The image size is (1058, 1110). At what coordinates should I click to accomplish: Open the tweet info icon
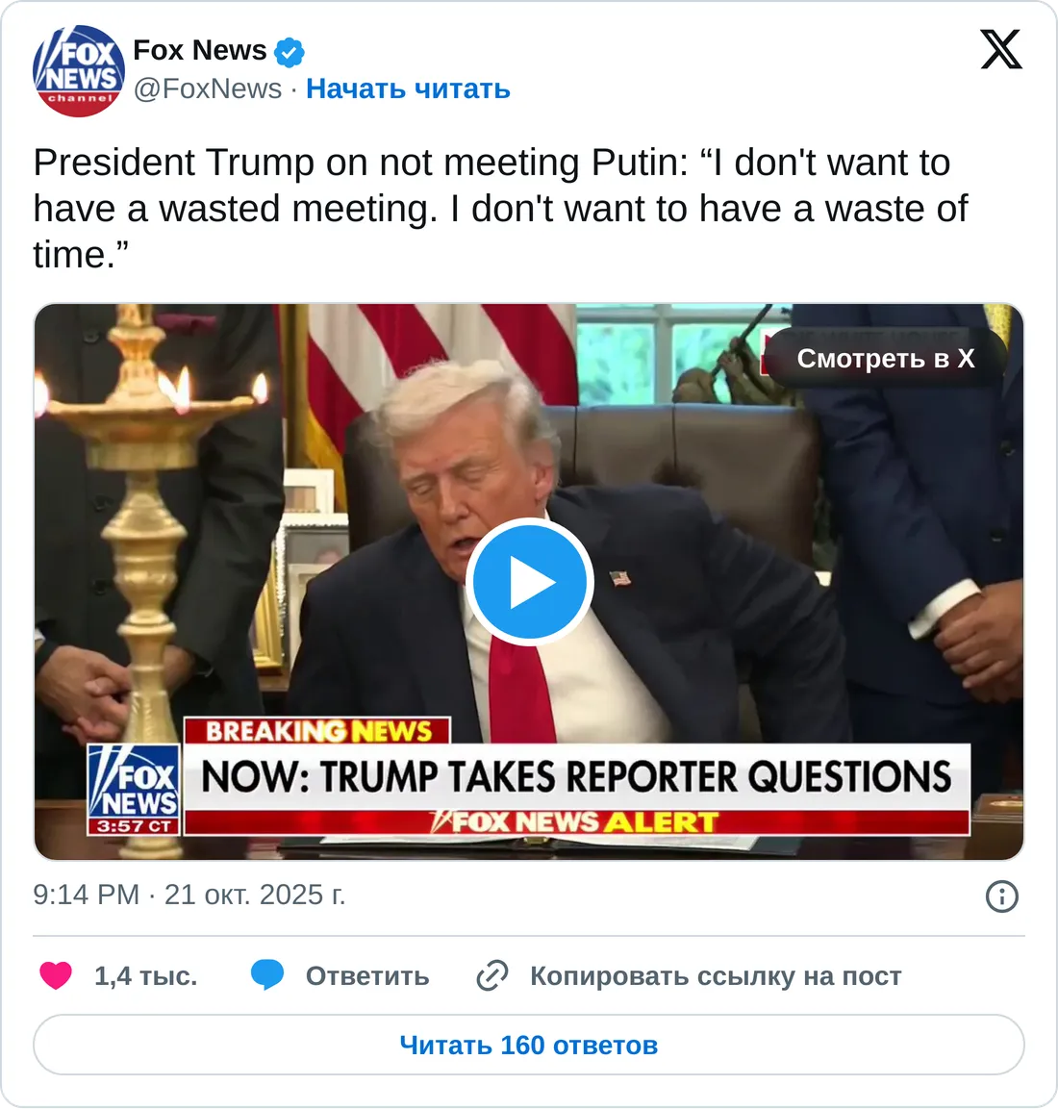1001,896
